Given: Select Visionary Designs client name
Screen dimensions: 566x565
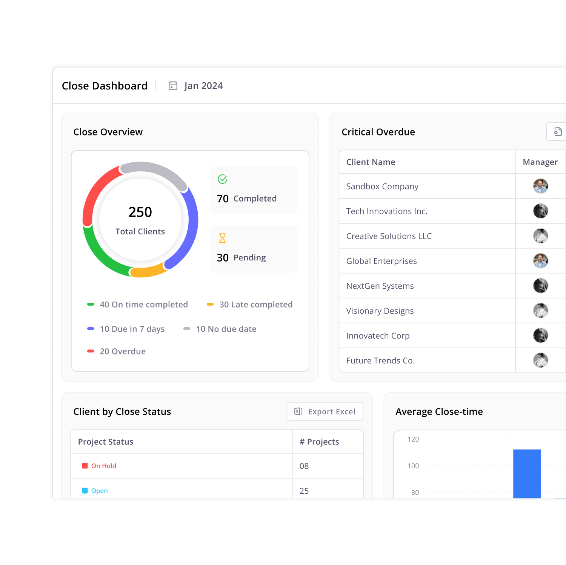Looking at the screenshot, I should click(380, 311).
